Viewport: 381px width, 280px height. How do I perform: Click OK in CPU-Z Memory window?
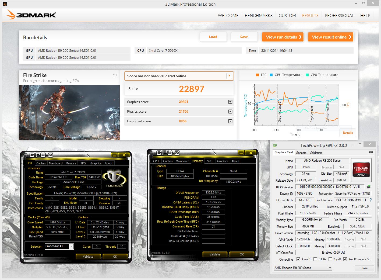click(x=242, y=254)
